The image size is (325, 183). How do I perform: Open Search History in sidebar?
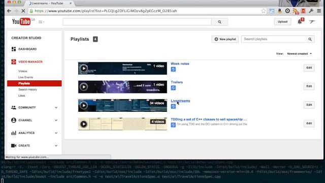click(27, 89)
